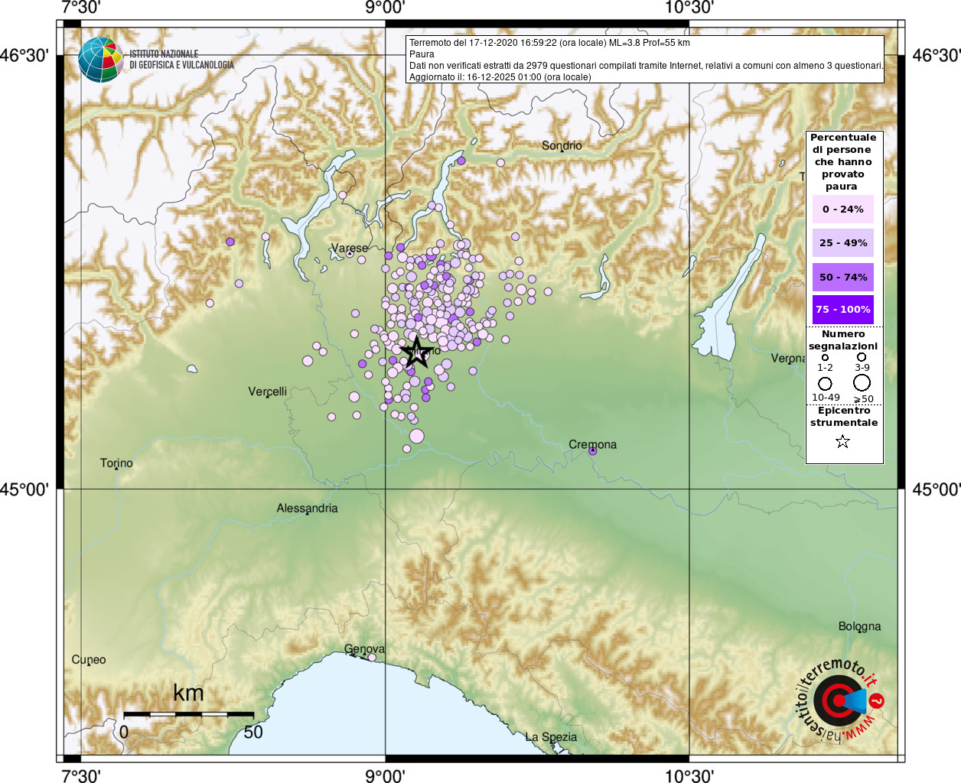Image resolution: width=961 pixels, height=783 pixels.
Task: Click the 'Aggiornato il: 16-12-2025' update line
Action: coord(500,77)
